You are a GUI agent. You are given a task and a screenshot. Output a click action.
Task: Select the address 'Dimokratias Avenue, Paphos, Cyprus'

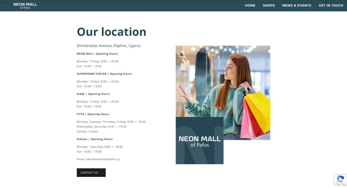click(109, 46)
